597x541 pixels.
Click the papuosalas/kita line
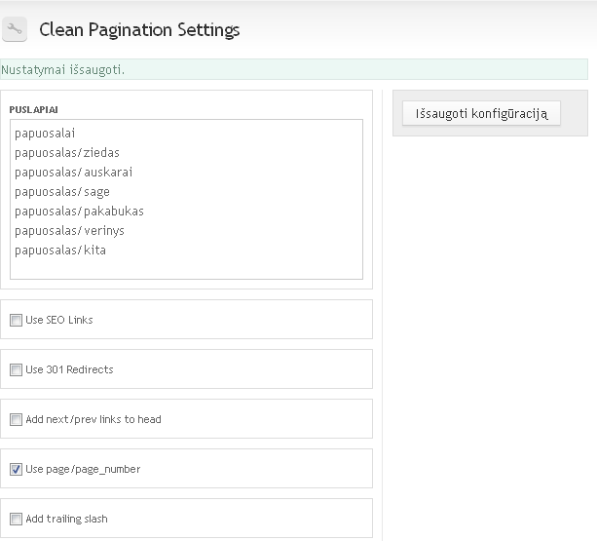pyautogui.click(x=60, y=251)
